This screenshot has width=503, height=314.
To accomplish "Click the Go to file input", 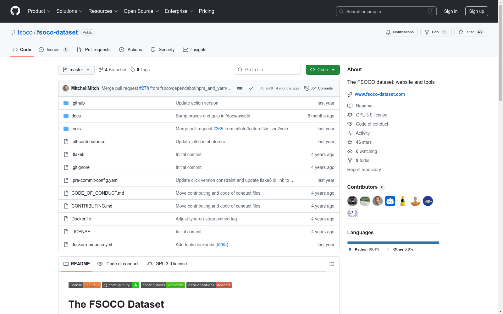I will 267,70.
